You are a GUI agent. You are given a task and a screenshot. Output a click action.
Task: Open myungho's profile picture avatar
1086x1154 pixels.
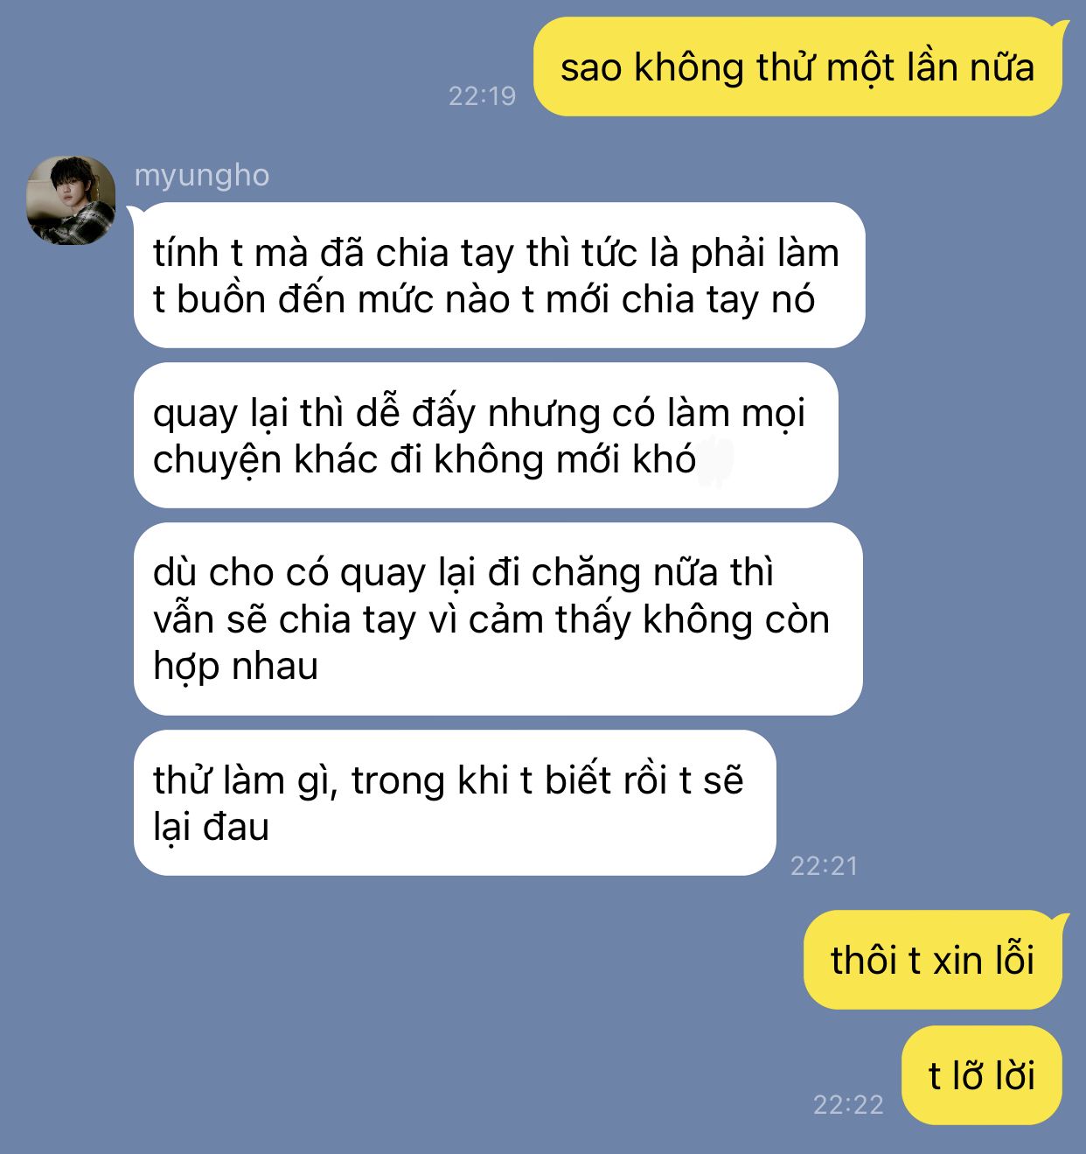click(x=71, y=200)
